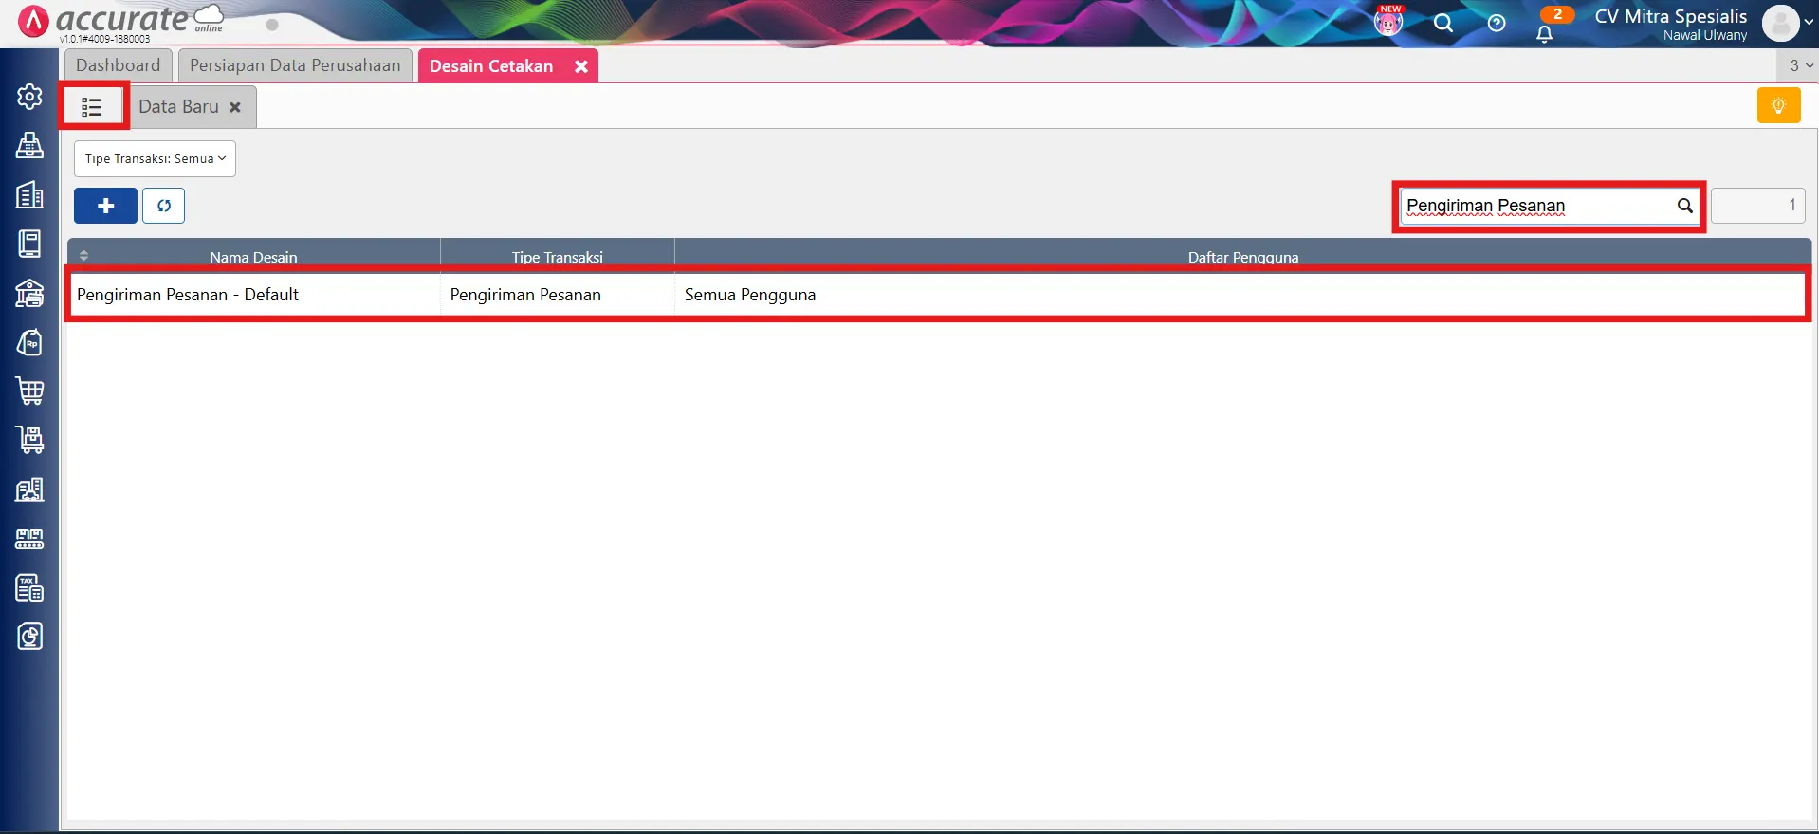This screenshot has height=834, width=1819.
Task: Click the page number field
Action: (x=1757, y=206)
